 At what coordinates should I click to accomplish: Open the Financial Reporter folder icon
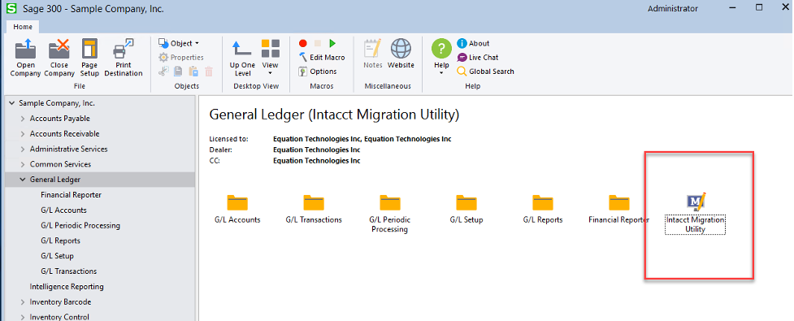pyautogui.click(x=618, y=202)
